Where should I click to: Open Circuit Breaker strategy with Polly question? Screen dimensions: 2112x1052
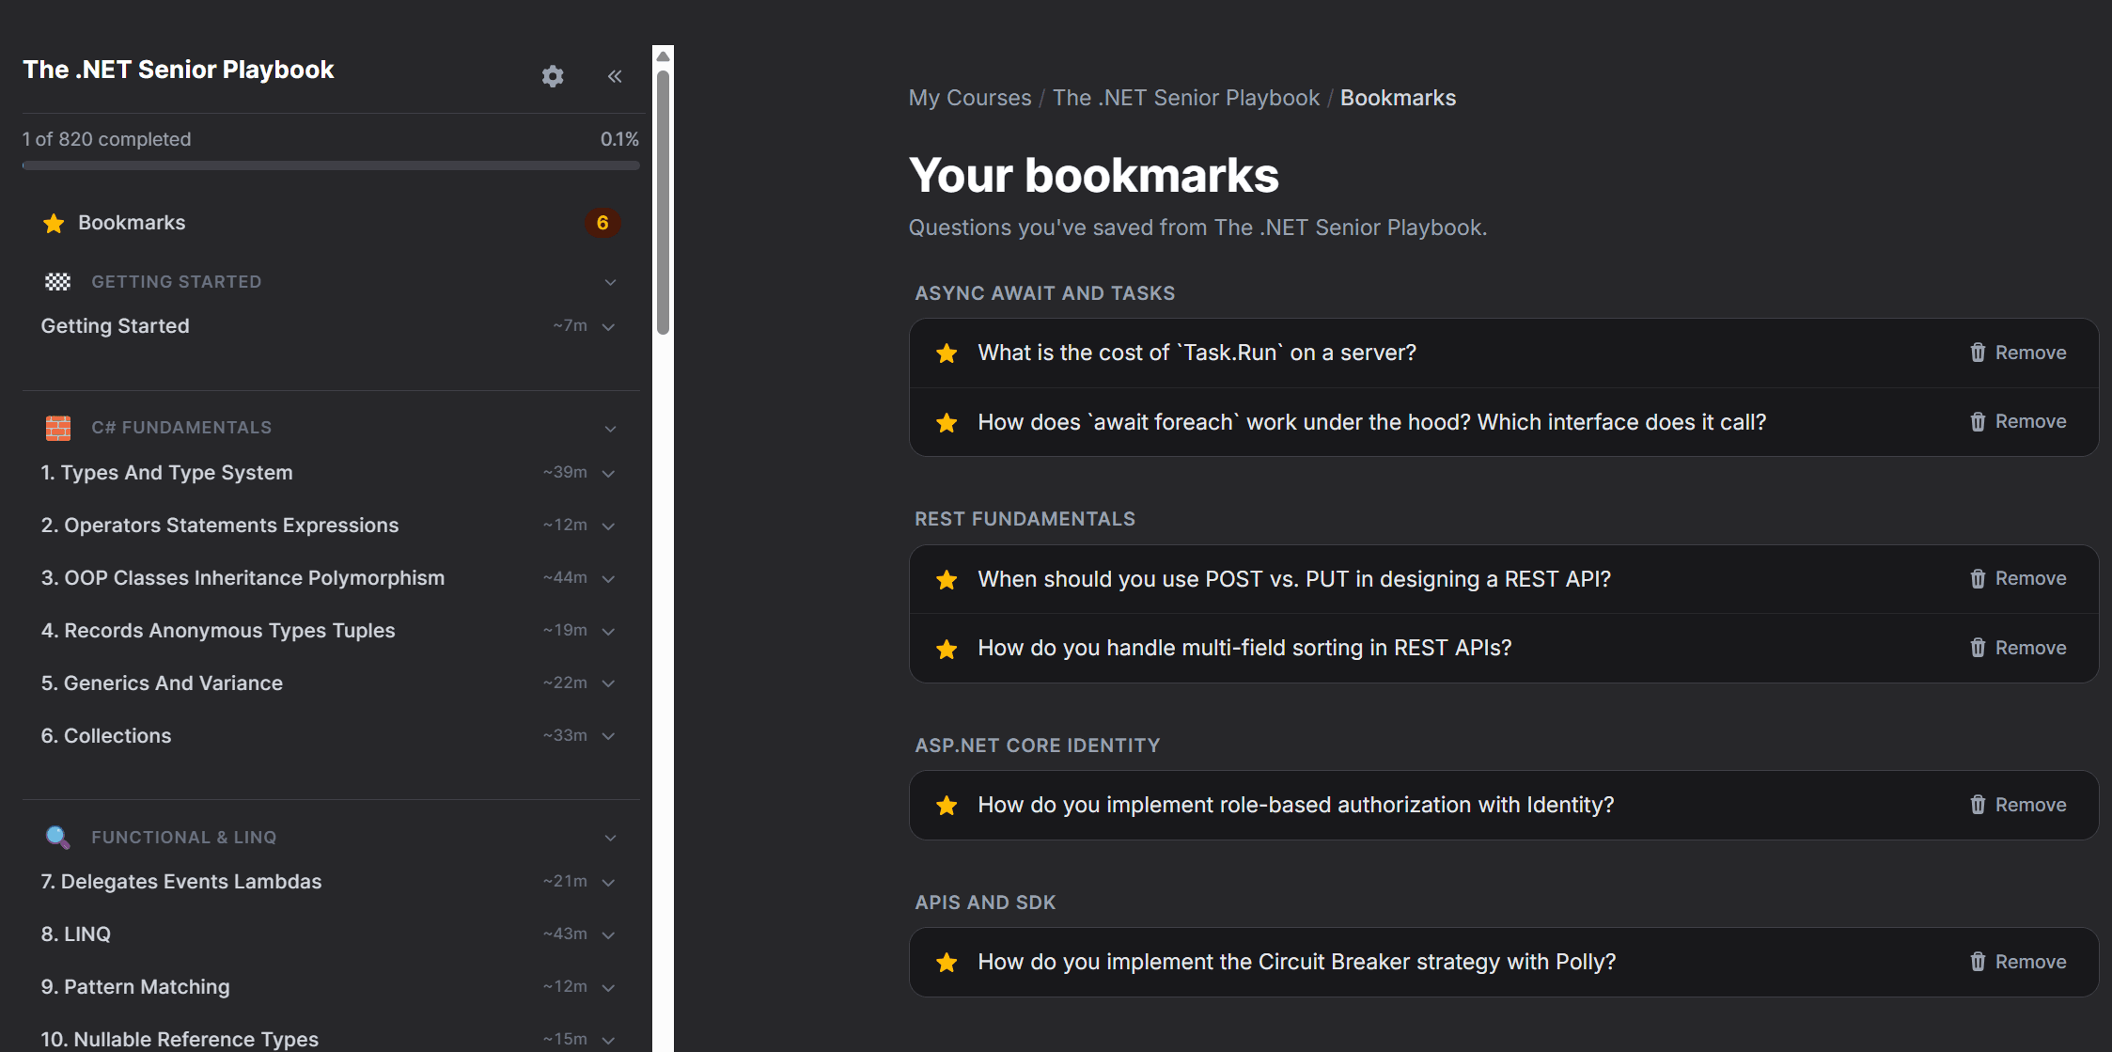(x=1297, y=962)
